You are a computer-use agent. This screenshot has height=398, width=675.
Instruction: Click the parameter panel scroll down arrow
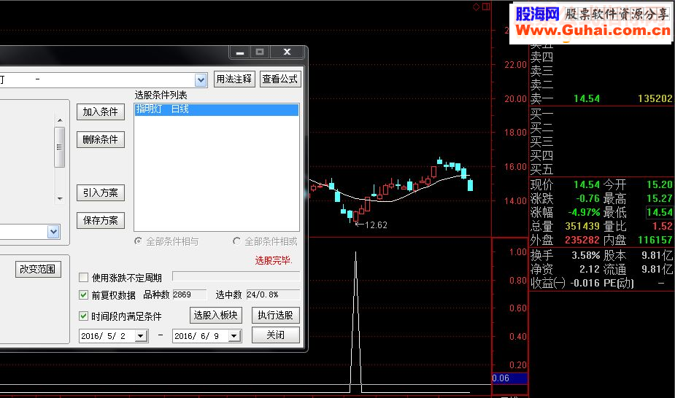pyautogui.click(x=60, y=199)
